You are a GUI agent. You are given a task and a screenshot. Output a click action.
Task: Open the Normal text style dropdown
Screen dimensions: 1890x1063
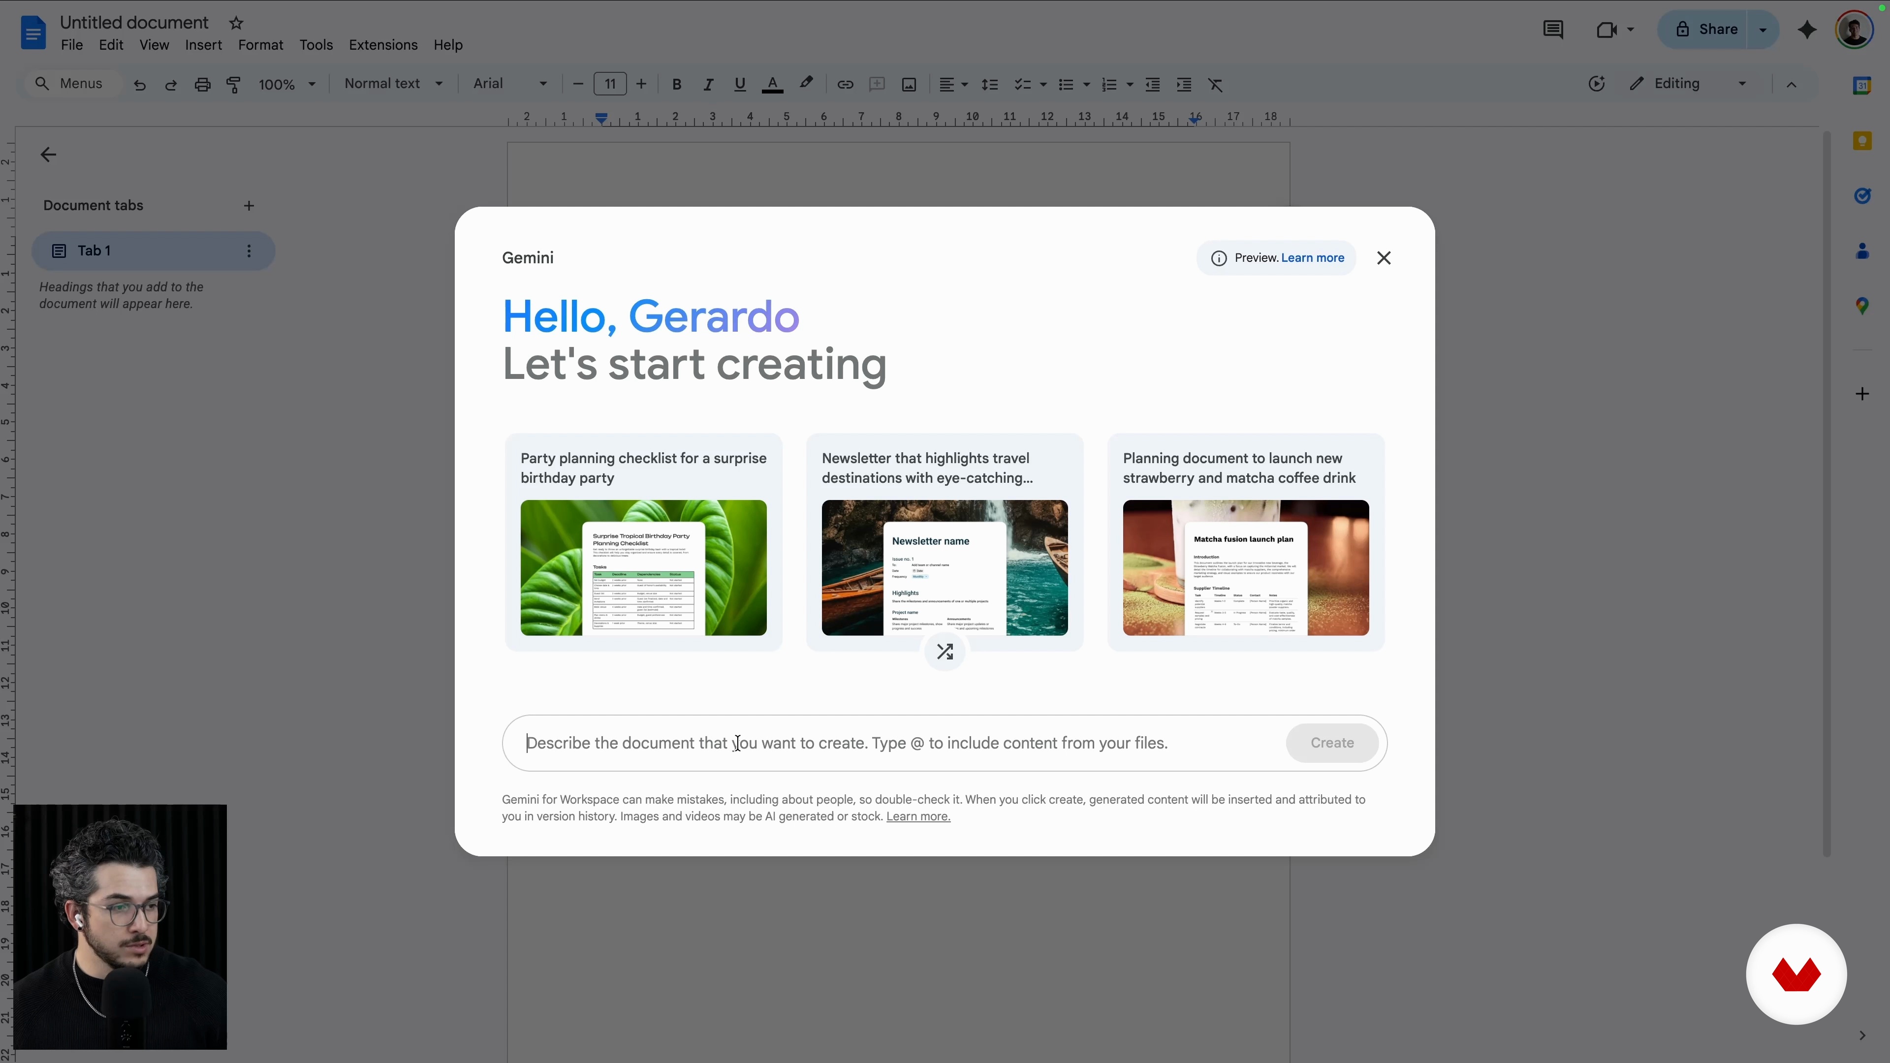(394, 84)
